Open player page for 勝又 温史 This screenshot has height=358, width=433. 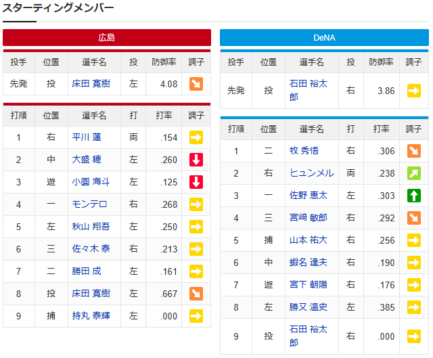[x=309, y=307]
